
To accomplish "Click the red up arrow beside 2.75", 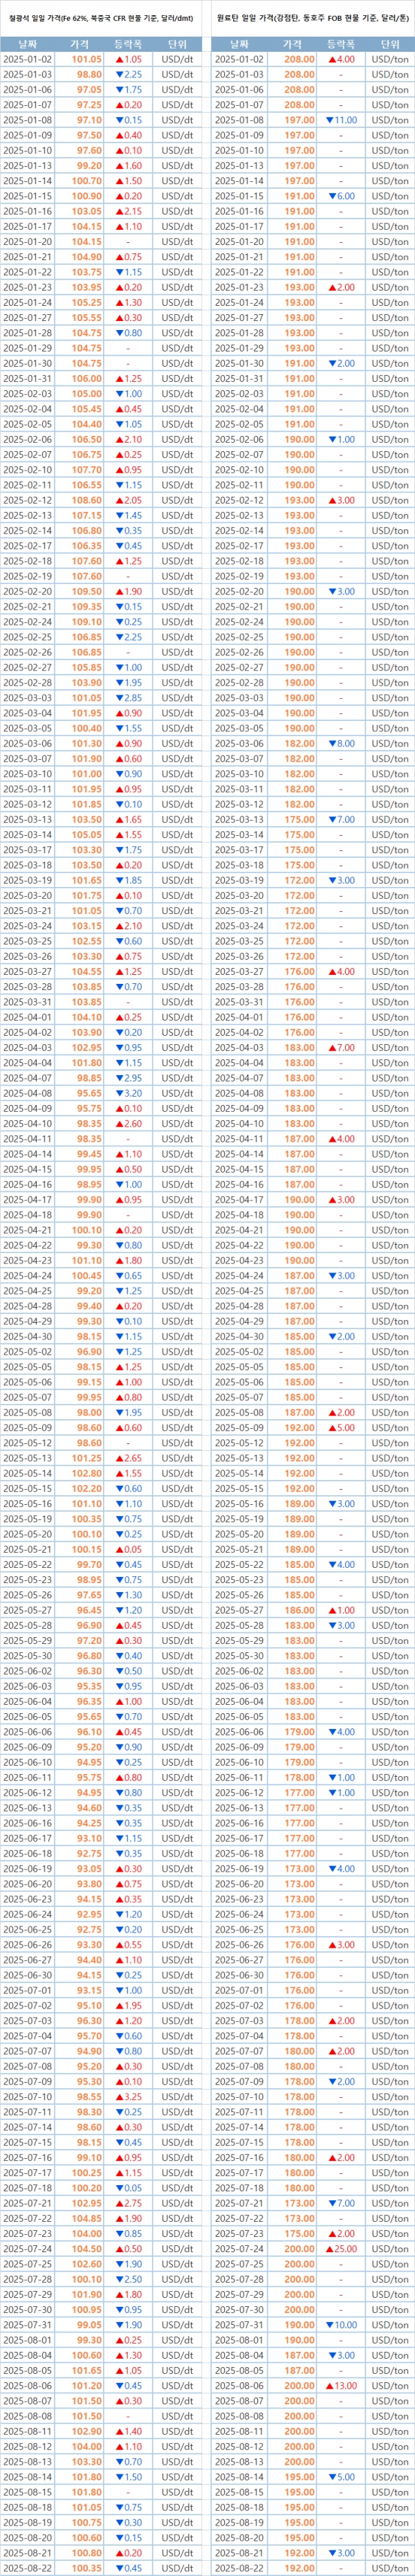I will click(x=118, y=2204).
